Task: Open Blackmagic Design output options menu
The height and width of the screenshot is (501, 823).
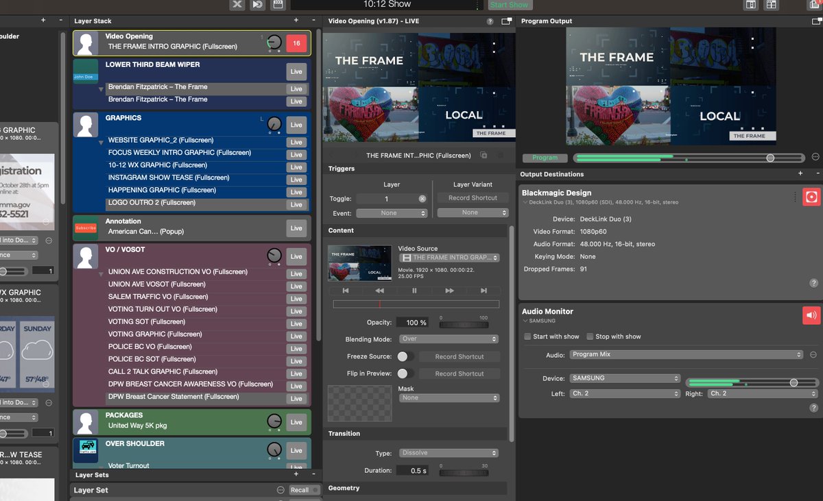Action: pyautogui.click(x=796, y=197)
